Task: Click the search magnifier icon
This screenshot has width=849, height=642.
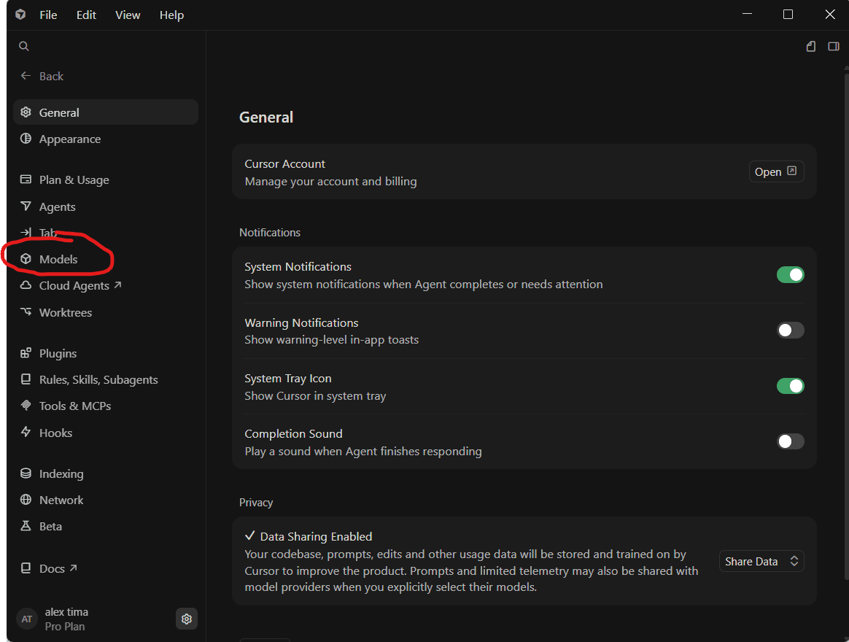Action: pyautogui.click(x=24, y=46)
